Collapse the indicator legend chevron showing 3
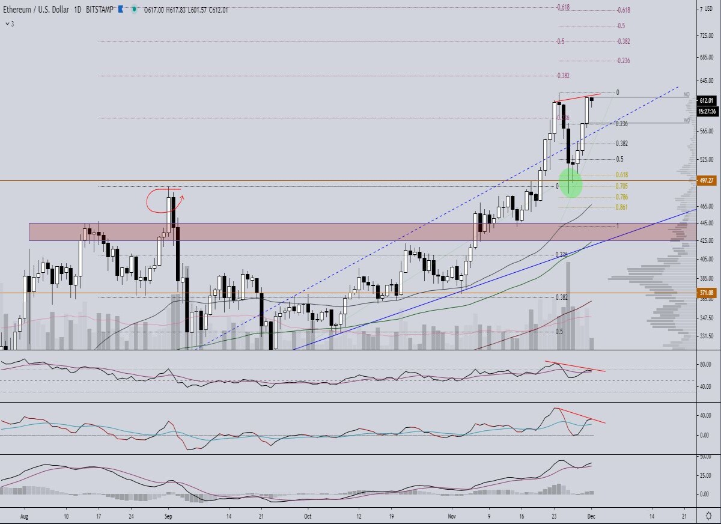This screenshot has height=524, width=721. (9, 23)
